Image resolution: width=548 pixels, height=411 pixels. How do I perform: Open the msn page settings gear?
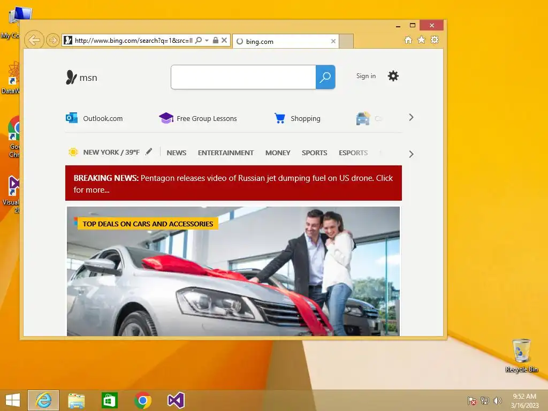[393, 76]
